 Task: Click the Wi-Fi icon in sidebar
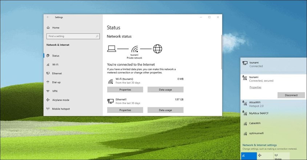48,64
